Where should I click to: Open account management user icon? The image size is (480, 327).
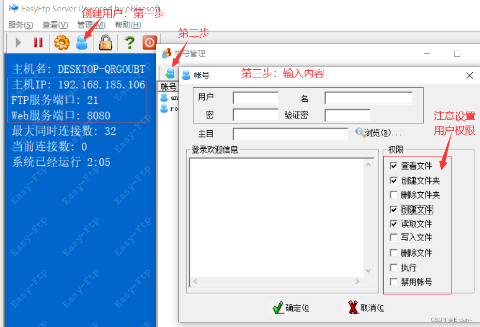coord(82,42)
